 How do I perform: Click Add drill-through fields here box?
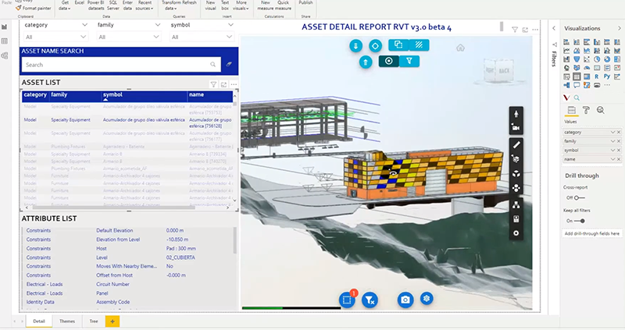coord(592,234)
